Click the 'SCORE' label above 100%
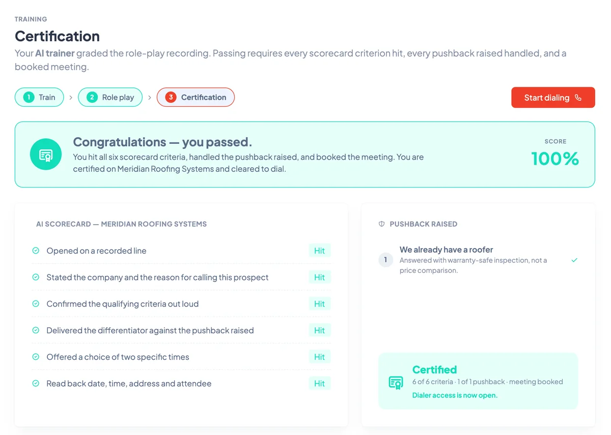The width and height of the screenshot is (611, 435). coord(556,141)
